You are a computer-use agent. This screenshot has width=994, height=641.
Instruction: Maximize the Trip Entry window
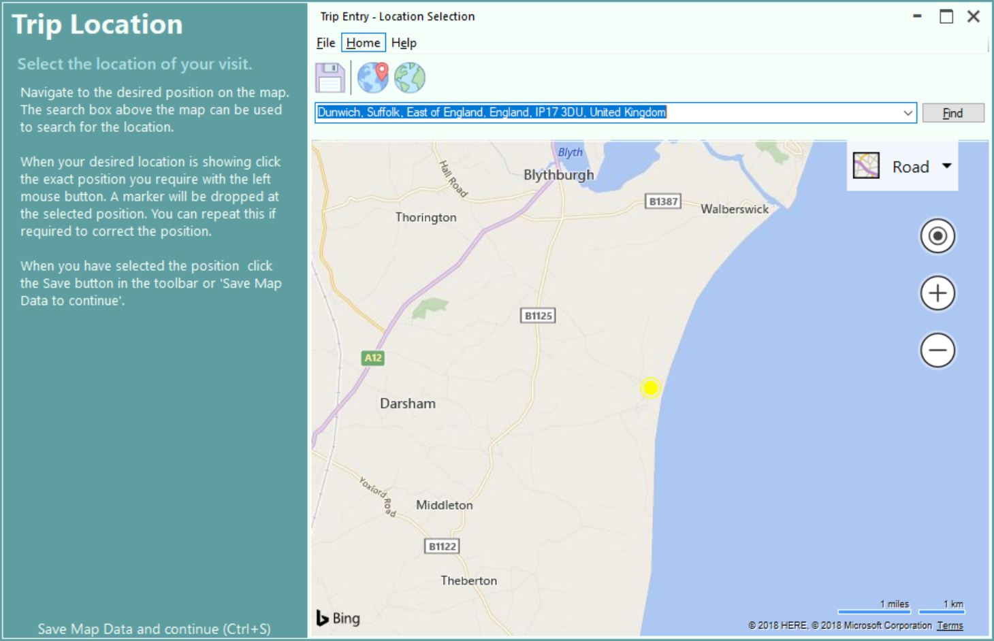[946, 16]
